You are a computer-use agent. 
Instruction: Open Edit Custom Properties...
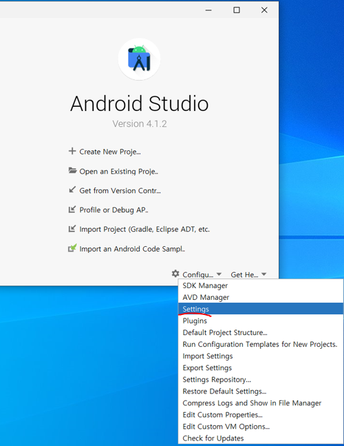pos(261,415)
